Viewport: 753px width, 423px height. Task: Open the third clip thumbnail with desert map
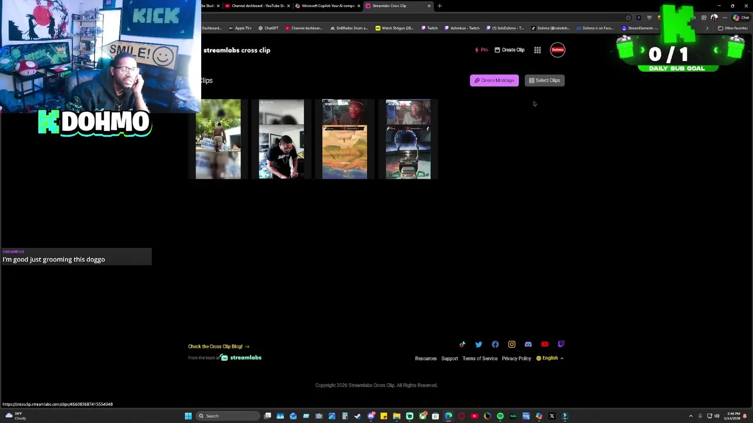(x=345, y=139)
